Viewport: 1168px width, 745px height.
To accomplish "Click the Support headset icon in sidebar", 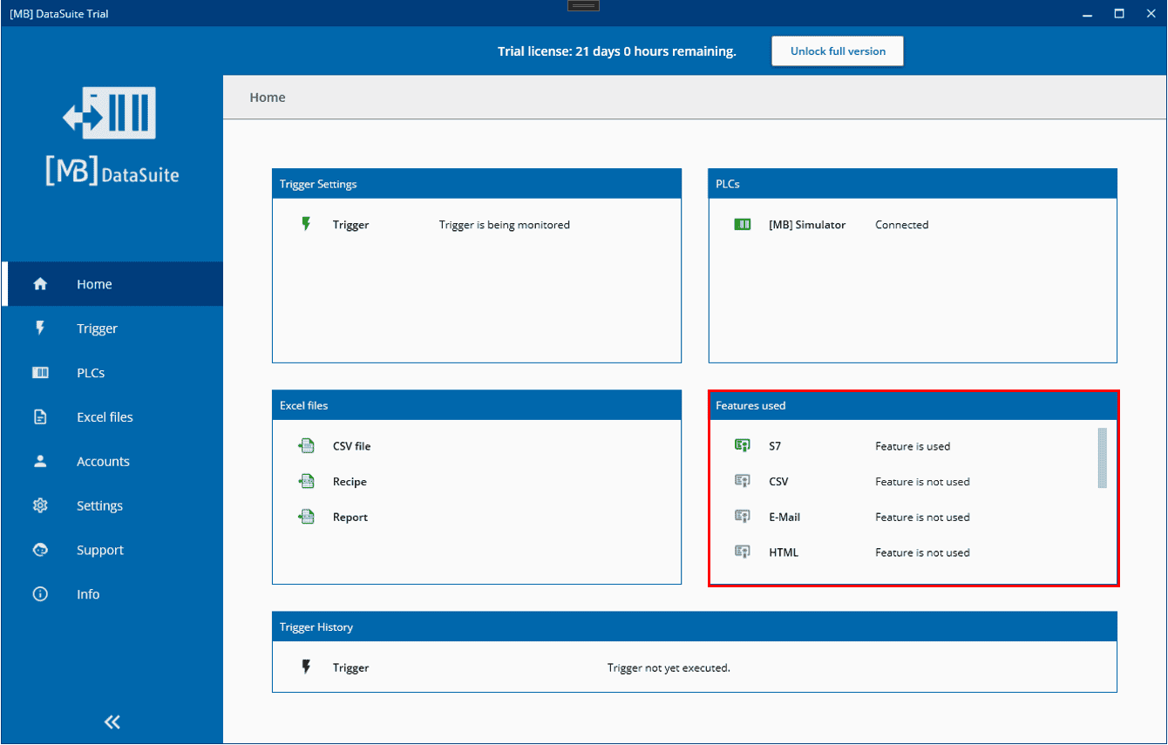I will point(40,550).
